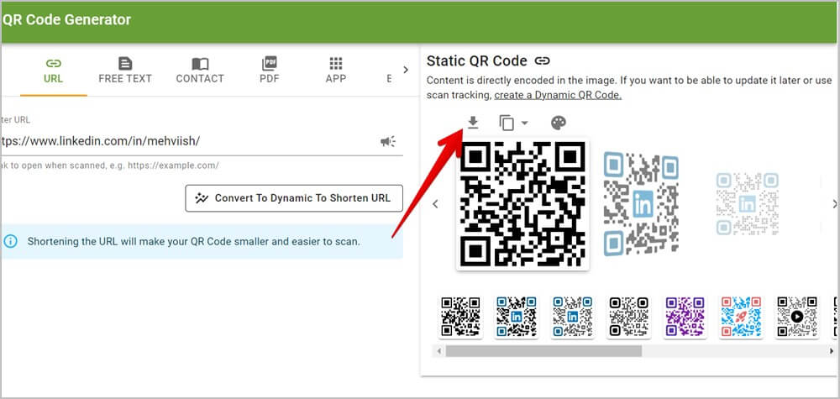Click the template scrollbar right arrow
Screen dimensions: 840x399
pyautogui.click(x=832, y=351)
